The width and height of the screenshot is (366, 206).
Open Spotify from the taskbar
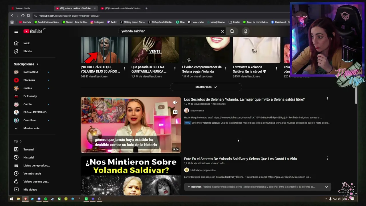46,199
